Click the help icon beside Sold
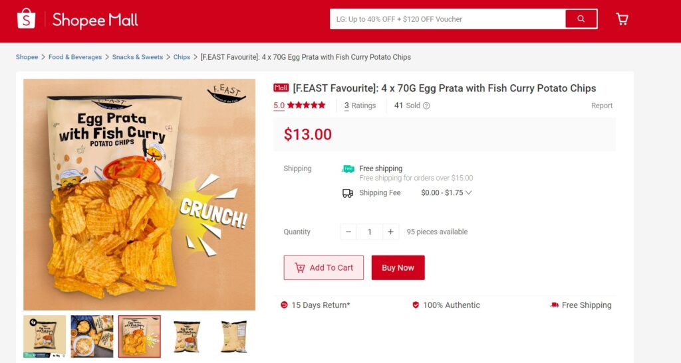 [427, 106]
